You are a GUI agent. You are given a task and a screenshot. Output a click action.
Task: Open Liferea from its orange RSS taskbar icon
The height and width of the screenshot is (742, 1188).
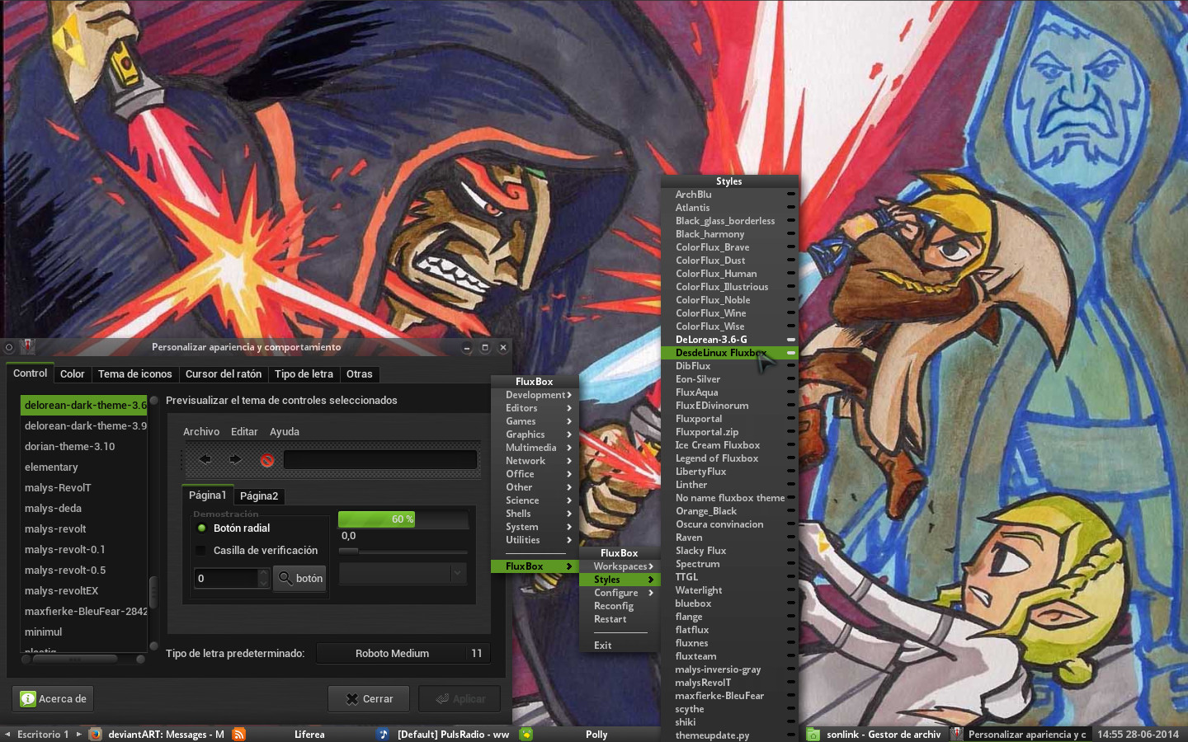click(238, 734)
